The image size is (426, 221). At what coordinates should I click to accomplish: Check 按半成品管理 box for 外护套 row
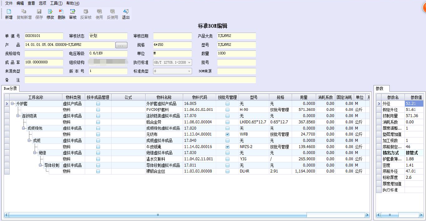click(98, 104)
